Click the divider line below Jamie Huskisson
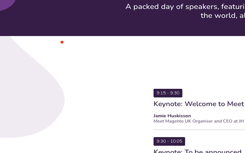 pos(198,130)
